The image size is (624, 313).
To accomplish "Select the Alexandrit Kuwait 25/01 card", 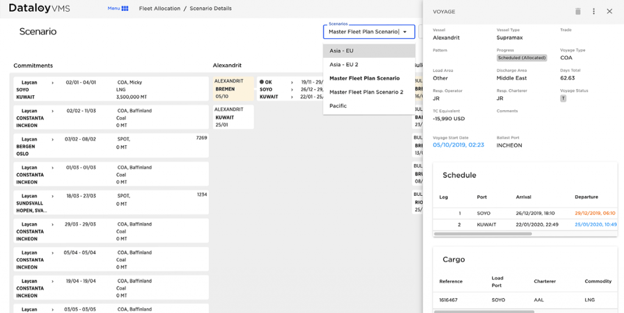I will 233,116.
